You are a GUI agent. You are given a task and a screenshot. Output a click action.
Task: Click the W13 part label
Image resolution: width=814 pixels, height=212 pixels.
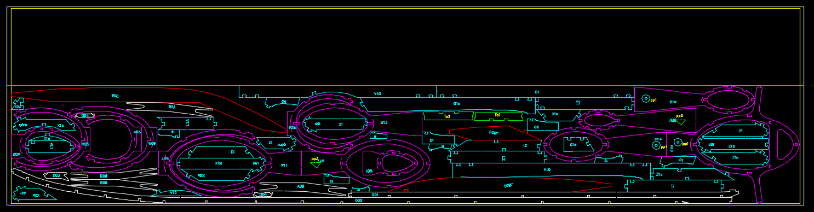(384, 122)
